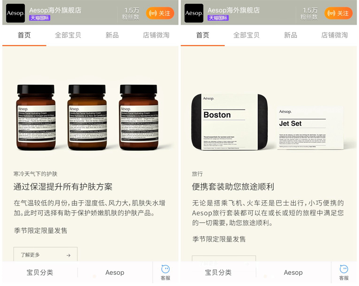Click the Aesop logo on the skincare screen
This screenshot has width=359, height=286.
(16, 13)
